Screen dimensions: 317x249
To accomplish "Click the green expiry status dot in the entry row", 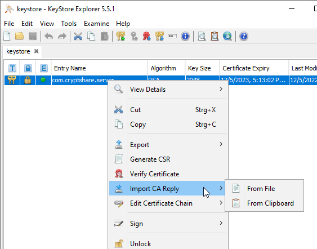I will (43, 80).
